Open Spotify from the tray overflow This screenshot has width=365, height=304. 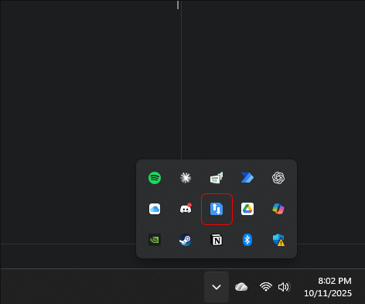click(x=155, y=178)
